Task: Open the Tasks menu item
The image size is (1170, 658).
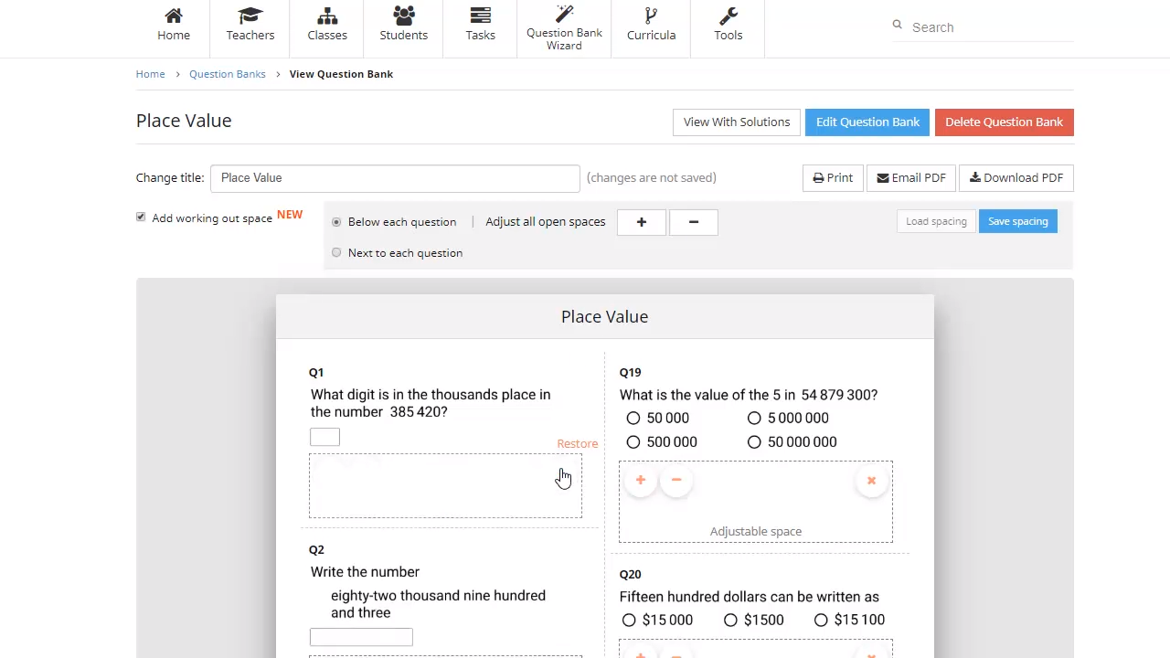Action: coord(480,26)
